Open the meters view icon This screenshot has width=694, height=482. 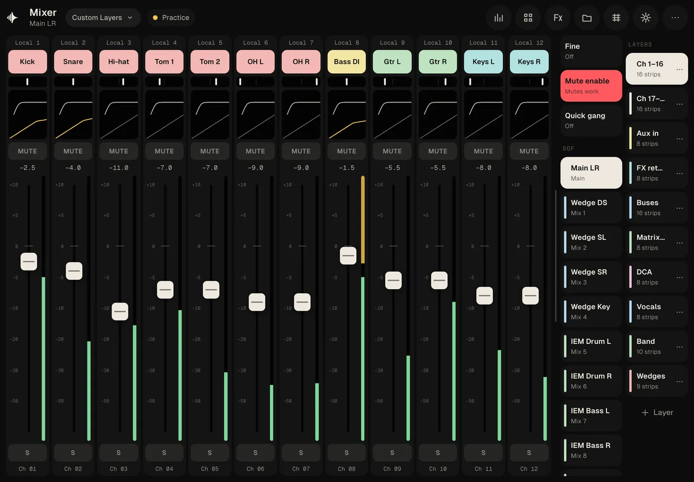pyautogui.click(x=499, y=18)
